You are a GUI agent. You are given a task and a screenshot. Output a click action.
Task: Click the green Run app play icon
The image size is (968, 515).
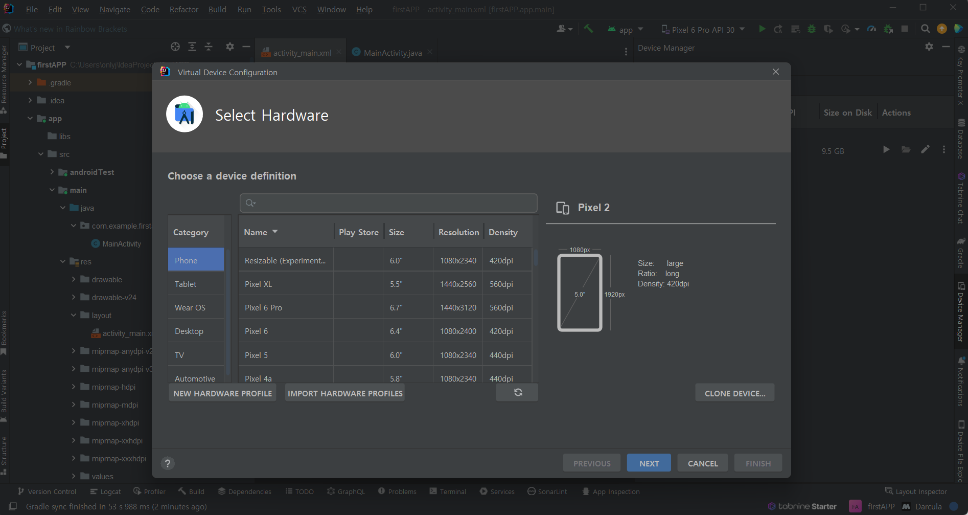(x=762, y=29)
